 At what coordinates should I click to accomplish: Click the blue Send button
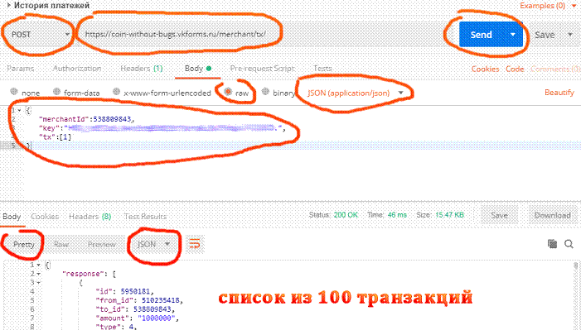click(x=481, y=35)
